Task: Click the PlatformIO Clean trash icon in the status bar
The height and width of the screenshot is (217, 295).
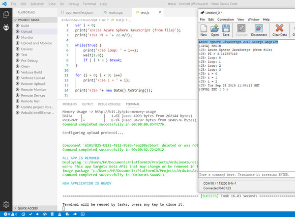Action: click(52, 214)
